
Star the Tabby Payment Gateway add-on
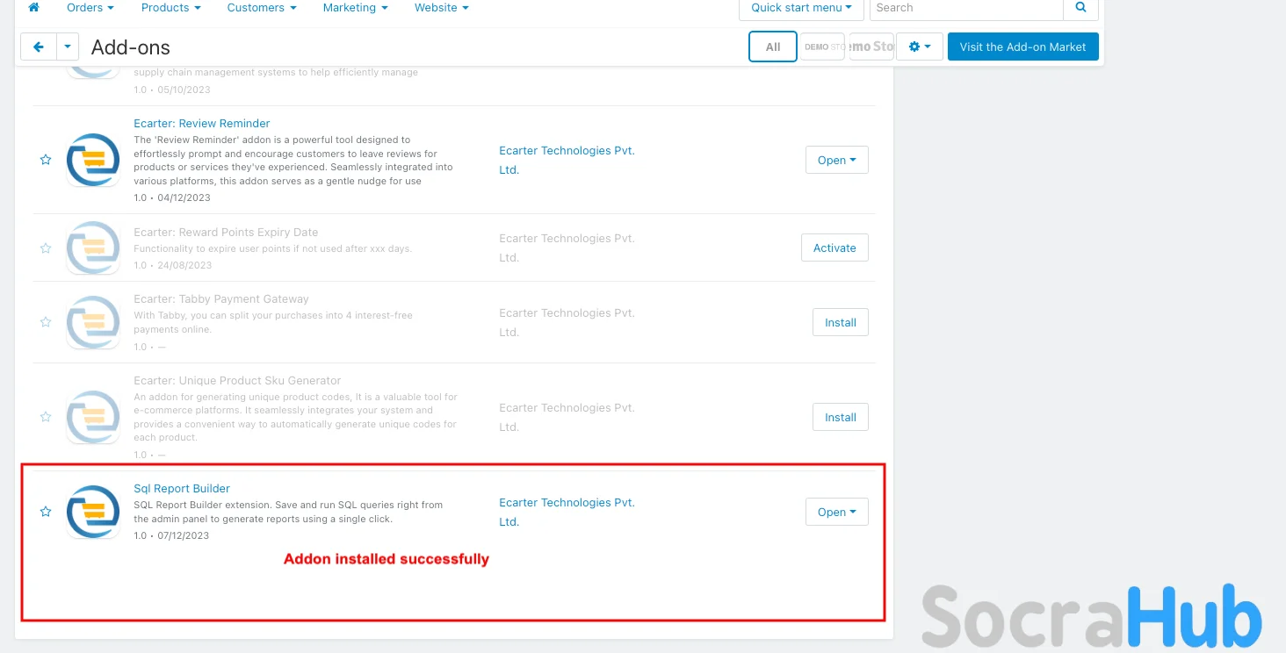[46, 322]
